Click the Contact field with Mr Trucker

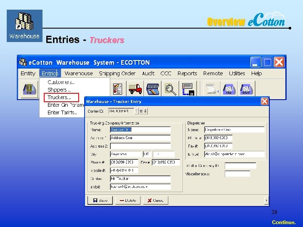pyautogui.click(x=140, y=179)
